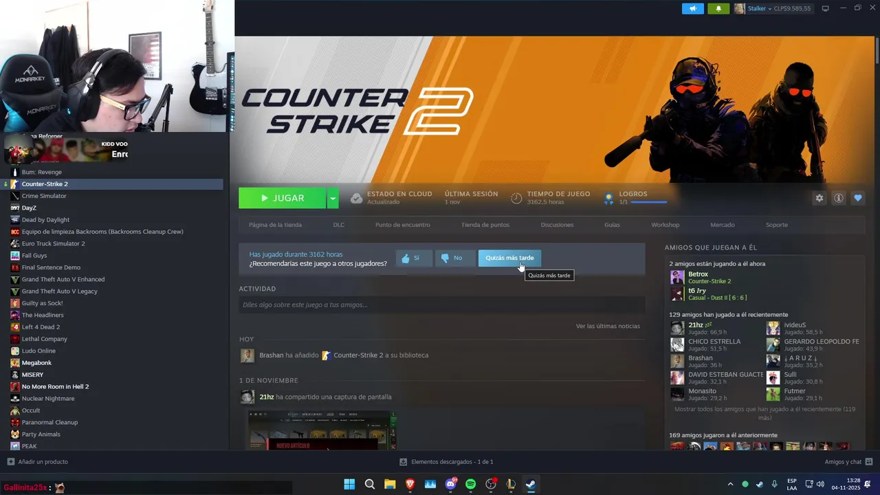Click Brashan's avatar in the activity feed
Viewport: 880px width, 495px height.
click(x=247, y=355)
